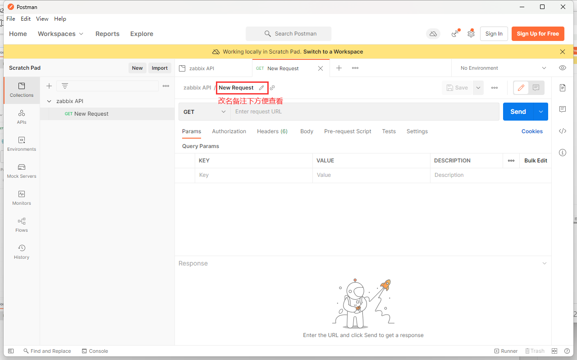The image size is (577, 360).
Task: Open the GET method dropdown
Action: tap(205, 112)
